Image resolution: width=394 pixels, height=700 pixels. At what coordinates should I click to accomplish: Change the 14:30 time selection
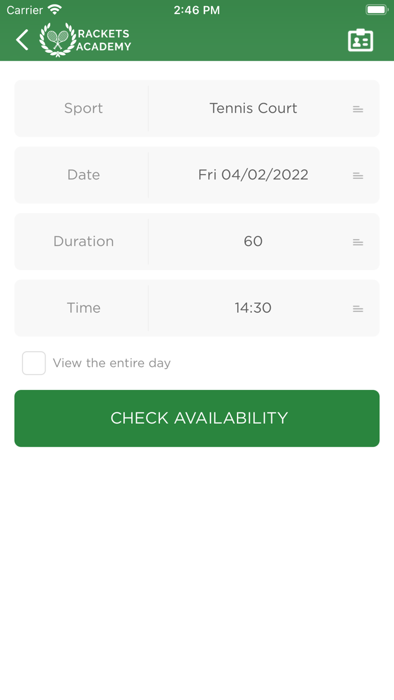pyautogui.click(x=253, y=308)
